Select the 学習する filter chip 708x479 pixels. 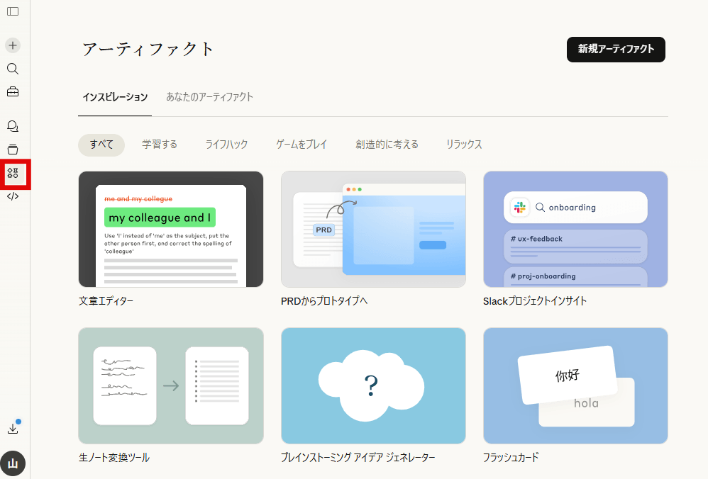[x=160, y=144]
